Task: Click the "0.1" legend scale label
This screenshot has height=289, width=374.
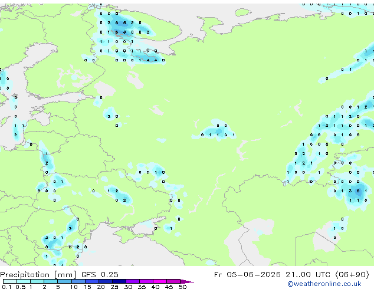Action: (x=6, y=287)
